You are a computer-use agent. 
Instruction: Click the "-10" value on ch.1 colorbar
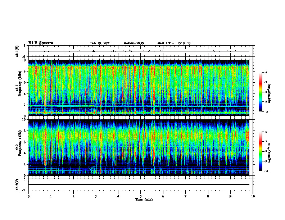[x=266, y=112]
